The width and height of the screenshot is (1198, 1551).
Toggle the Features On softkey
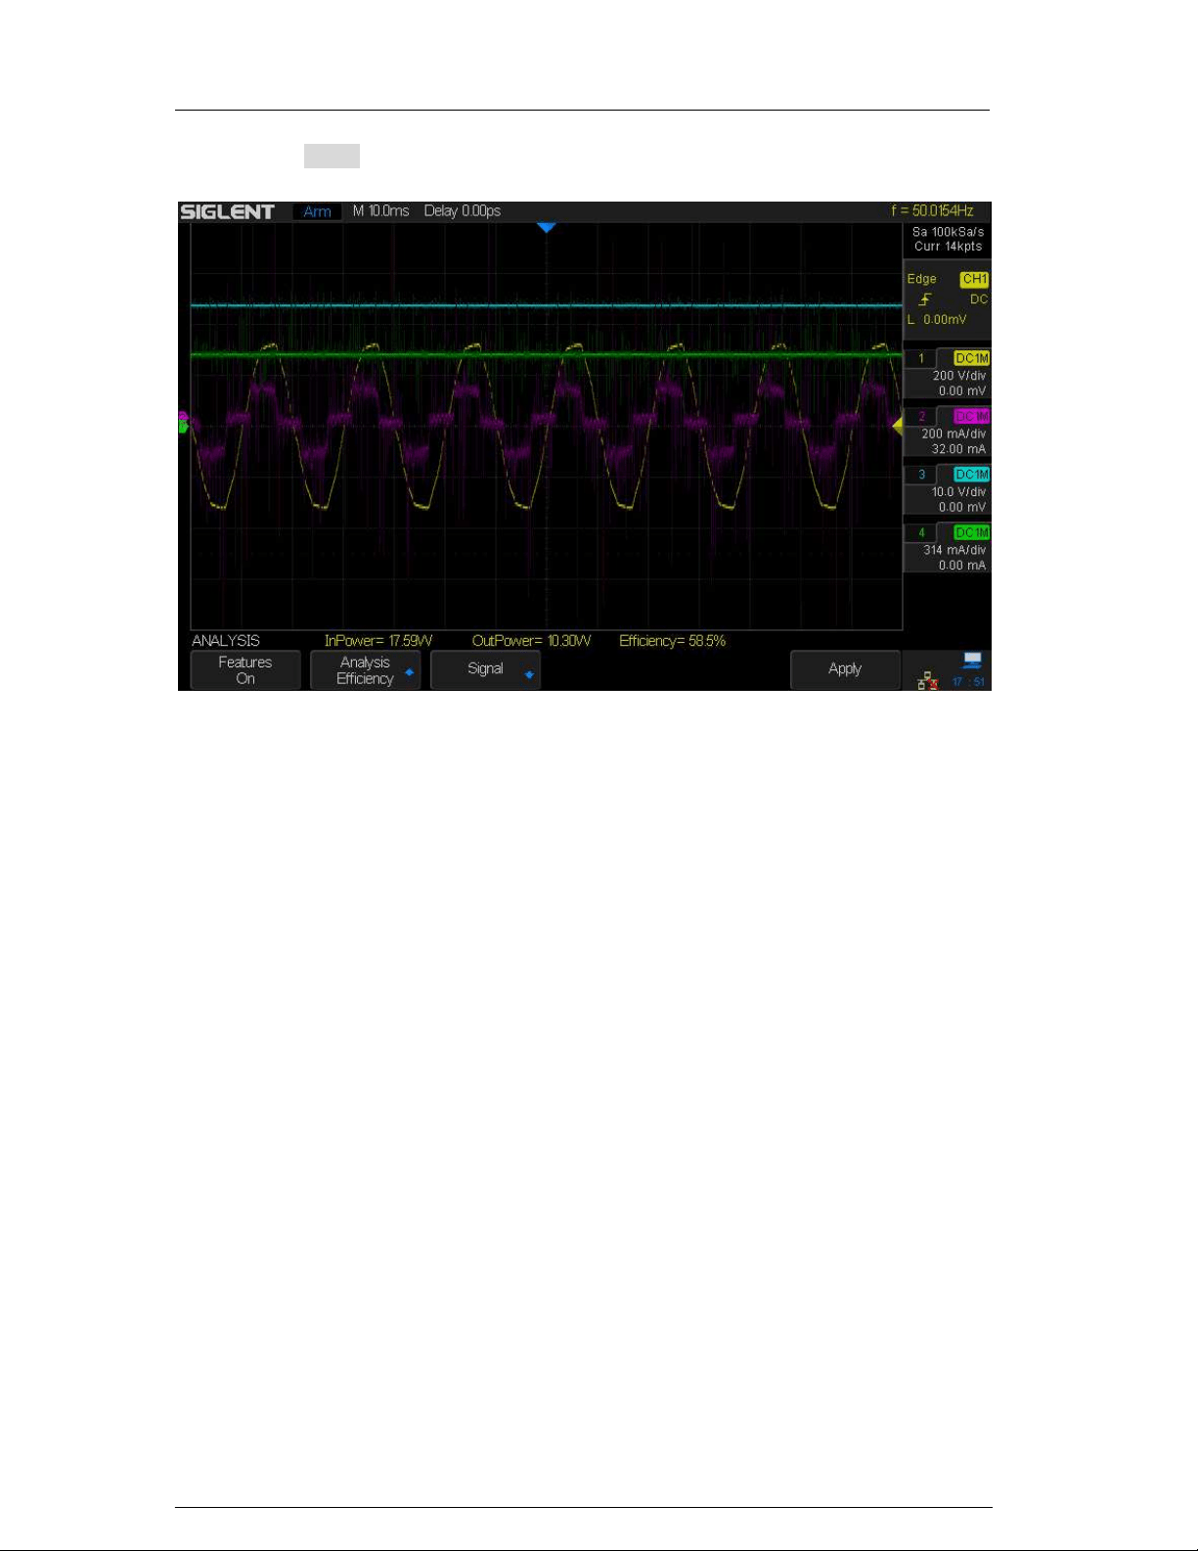245,670
